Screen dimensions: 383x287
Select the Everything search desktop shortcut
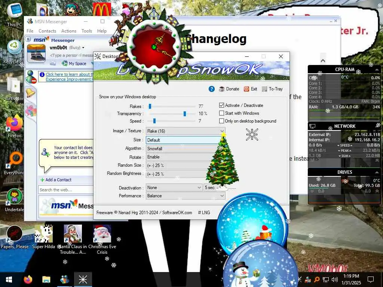tap(15, 163)
